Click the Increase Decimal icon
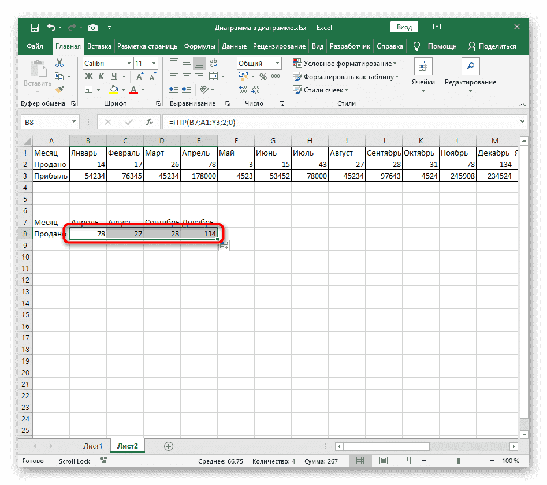 coord(243,89)
